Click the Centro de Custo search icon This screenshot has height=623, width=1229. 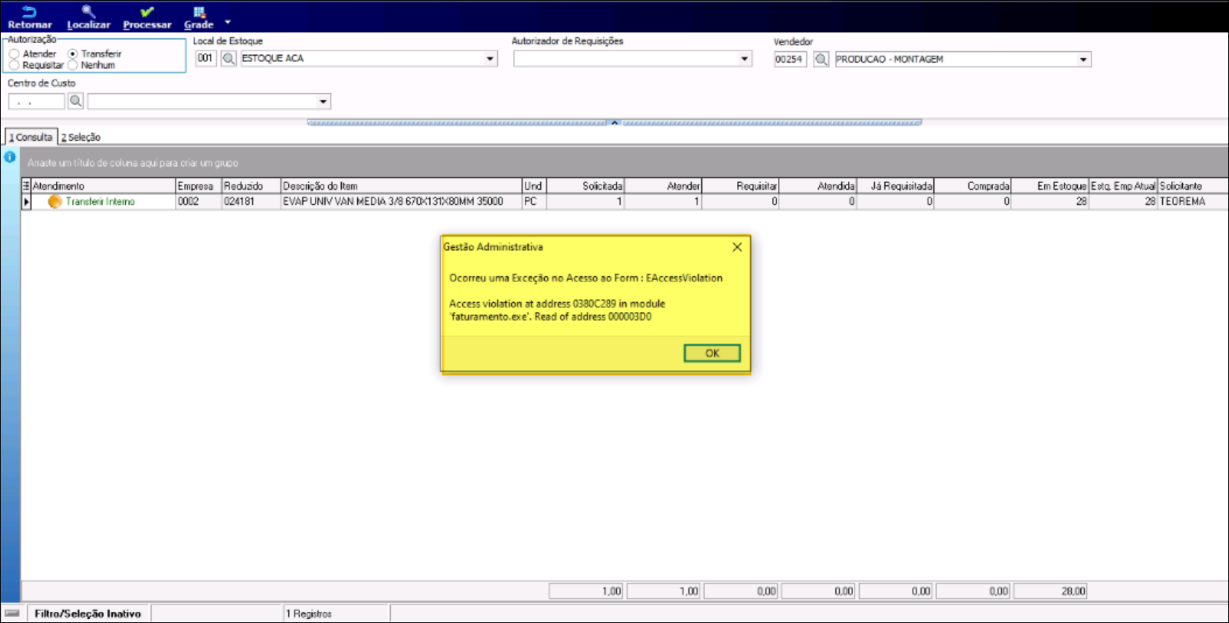[76, 101]
